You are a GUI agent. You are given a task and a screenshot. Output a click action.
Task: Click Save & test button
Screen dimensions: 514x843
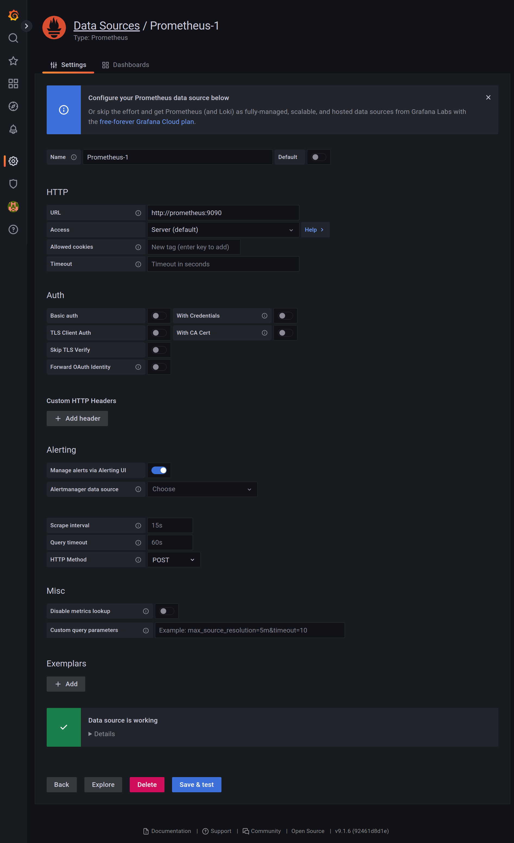(x=197, y=784)
